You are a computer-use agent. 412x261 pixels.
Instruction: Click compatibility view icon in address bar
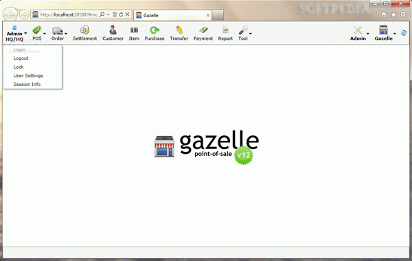coord(115,14)
